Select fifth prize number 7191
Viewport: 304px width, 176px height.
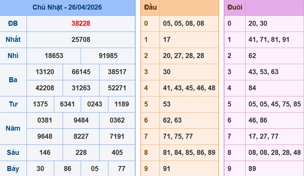[x=117, y=136]
